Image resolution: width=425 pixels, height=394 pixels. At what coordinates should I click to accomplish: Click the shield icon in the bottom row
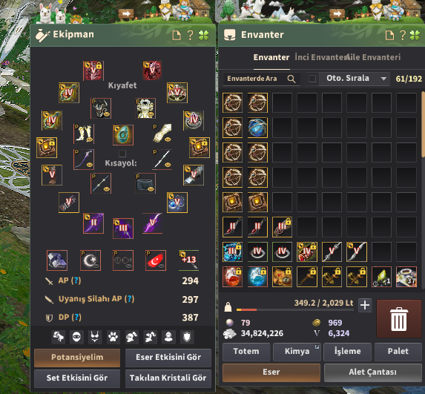(187, 337)
